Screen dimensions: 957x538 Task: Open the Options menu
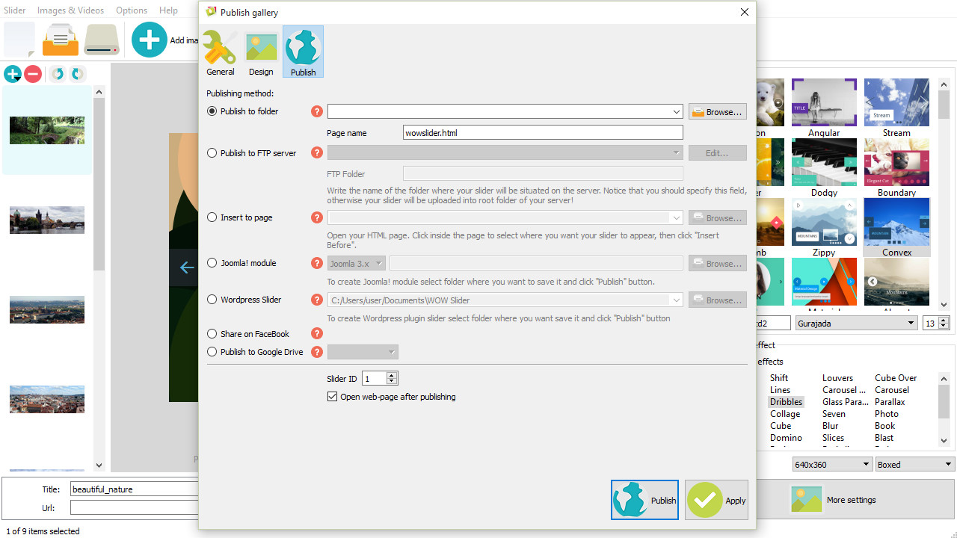[132, 10]
